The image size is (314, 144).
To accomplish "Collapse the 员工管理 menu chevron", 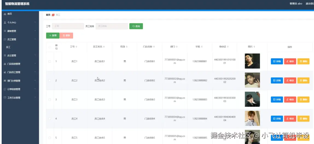I will pos(35,39).
